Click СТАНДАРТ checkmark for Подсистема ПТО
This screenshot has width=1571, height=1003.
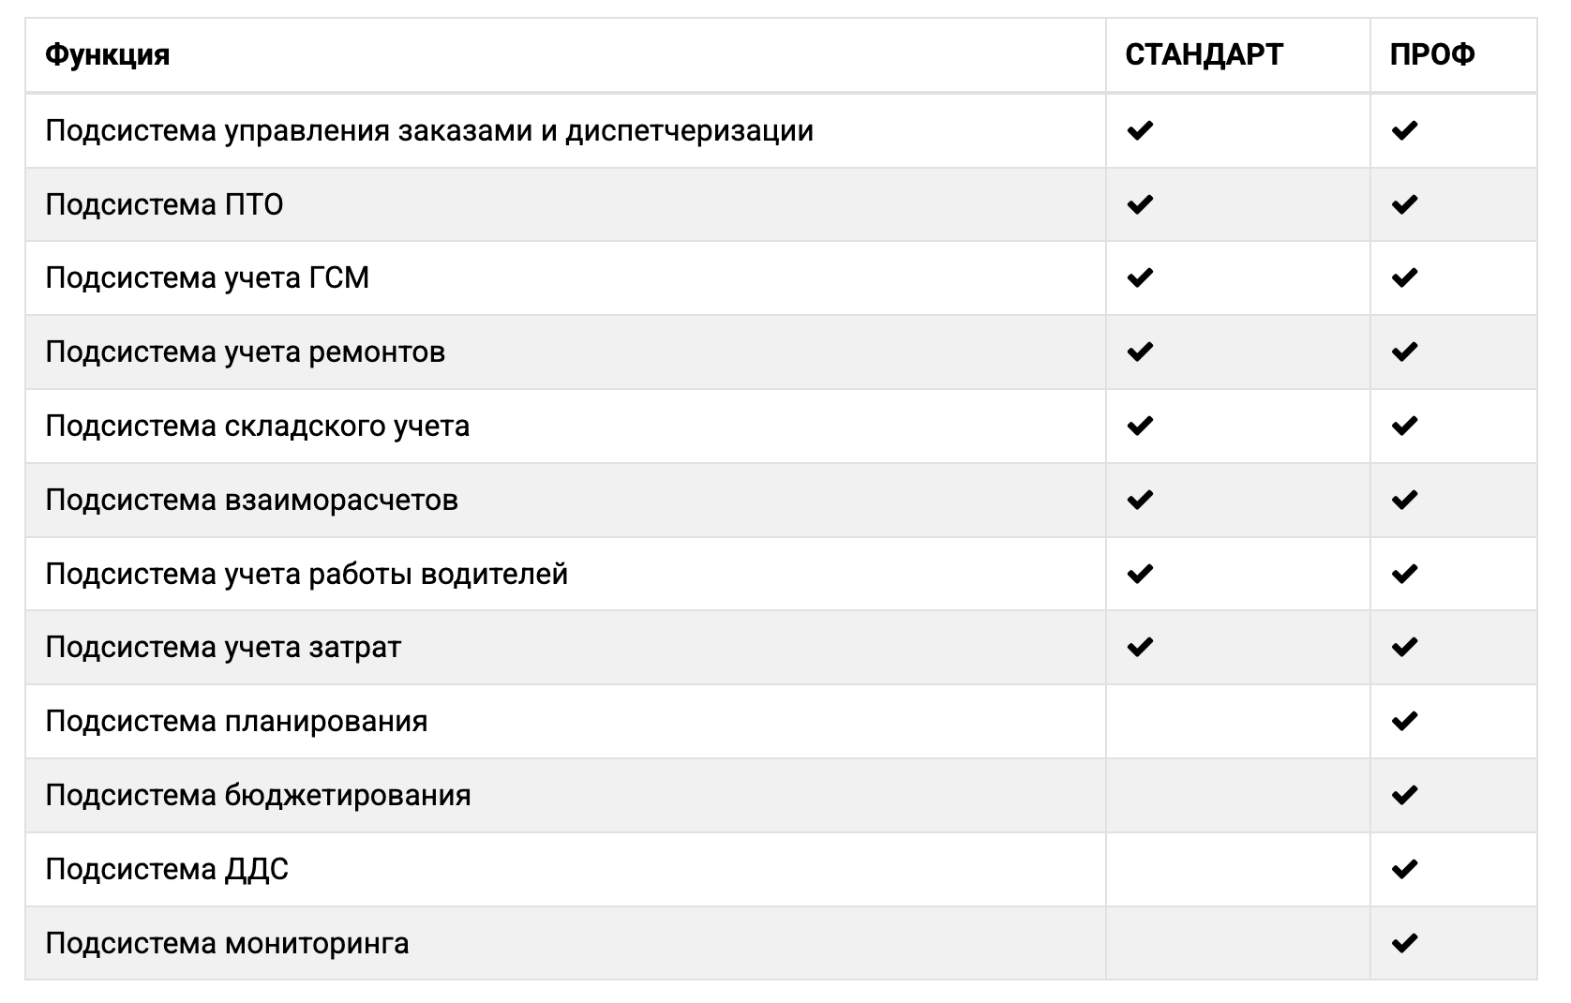pyautogui.click(x=1139, y=204)
